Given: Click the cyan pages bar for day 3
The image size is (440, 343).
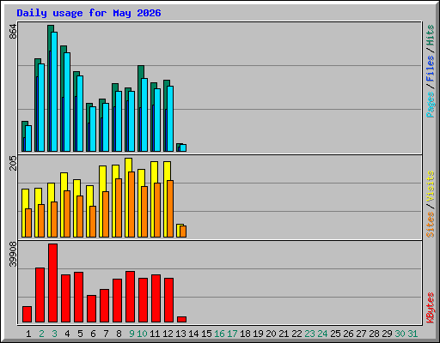Looking at the screenshot, I should (54, 92).
